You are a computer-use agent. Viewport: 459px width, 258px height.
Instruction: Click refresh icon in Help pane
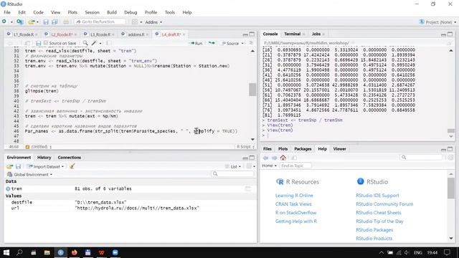[x=450, y=158]
